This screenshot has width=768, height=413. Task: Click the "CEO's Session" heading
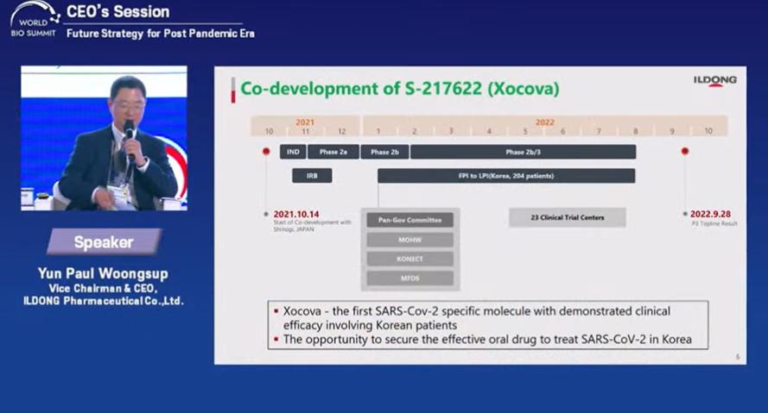[118, 12]
